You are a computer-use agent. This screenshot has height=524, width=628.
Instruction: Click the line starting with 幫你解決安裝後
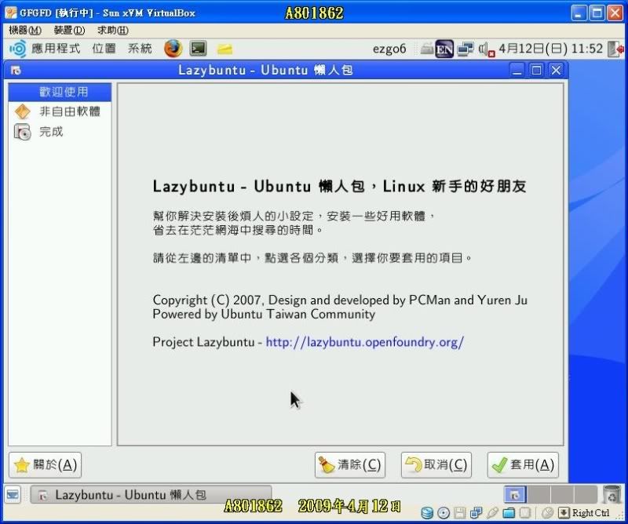[x=294, y=216]
